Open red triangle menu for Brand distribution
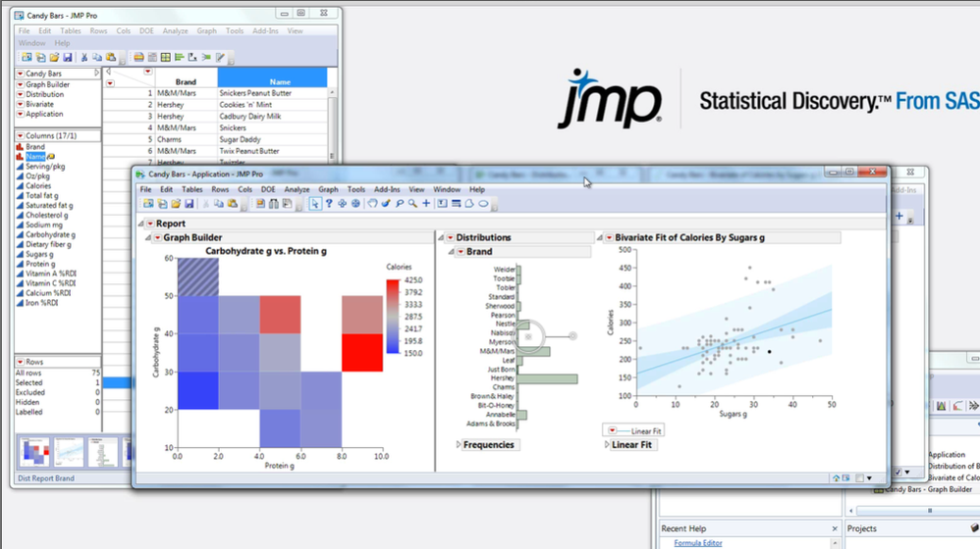 coord(461,252)
